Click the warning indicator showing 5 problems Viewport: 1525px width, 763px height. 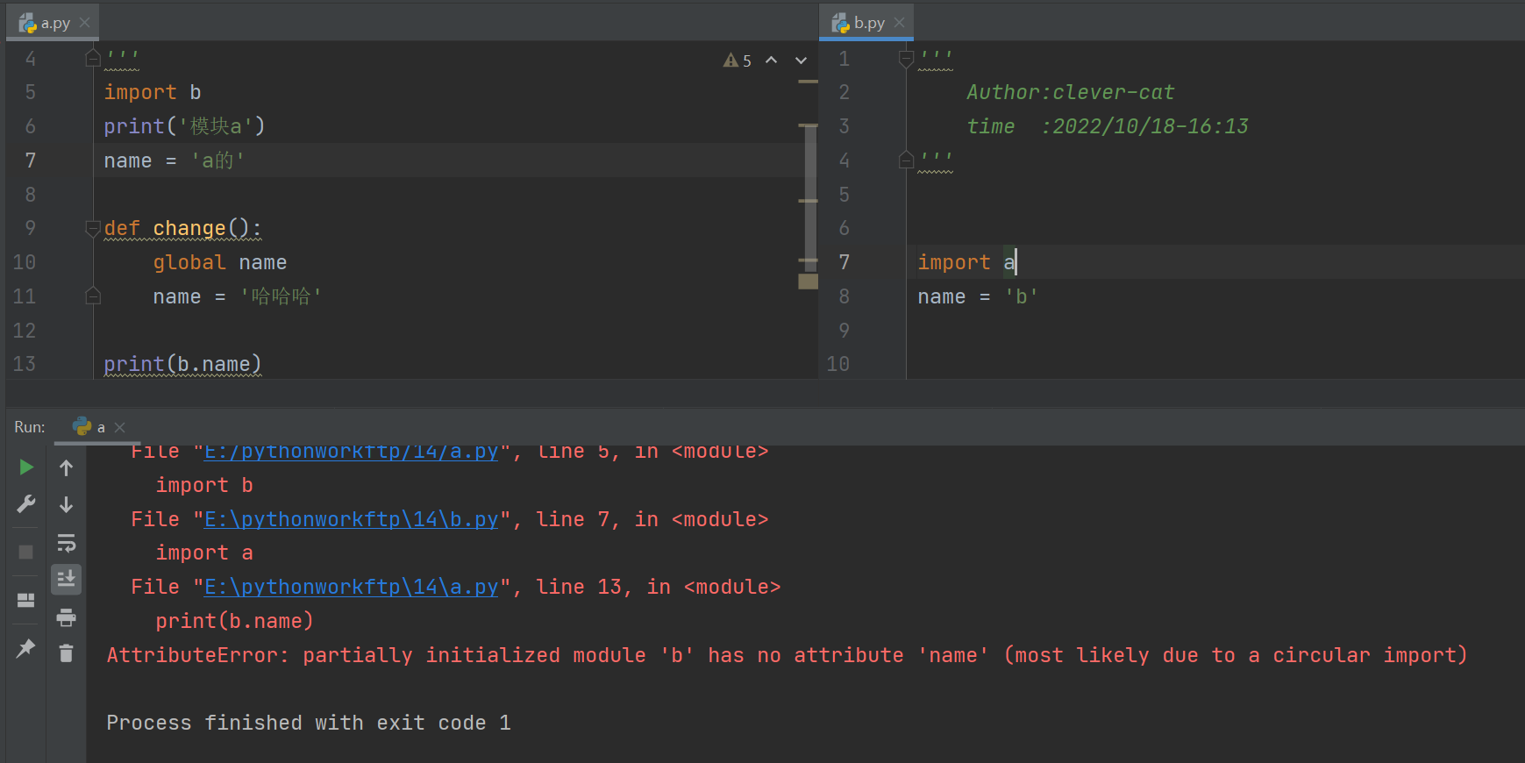[x=738, y=61]
